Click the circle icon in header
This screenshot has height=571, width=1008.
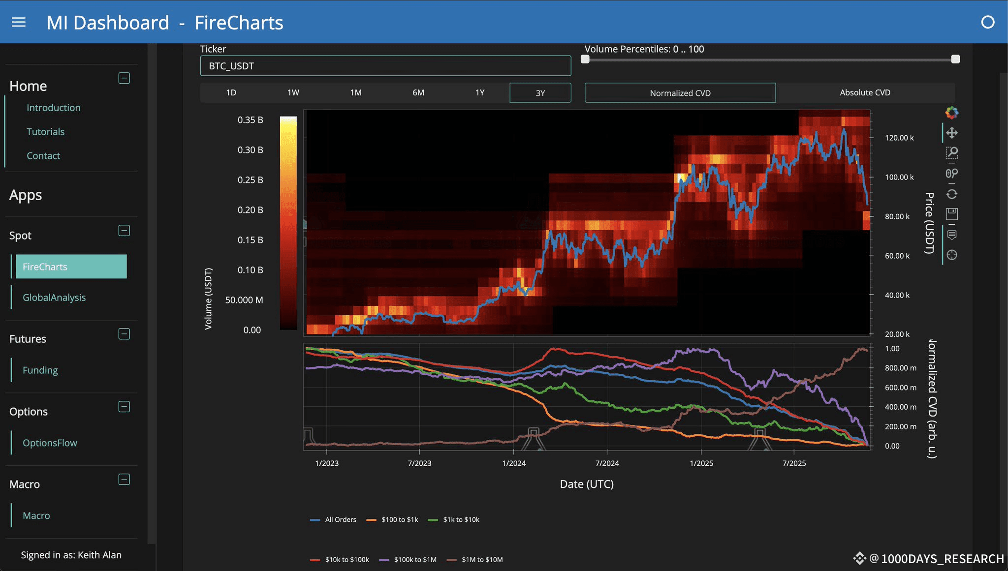(x=987, y=22)
